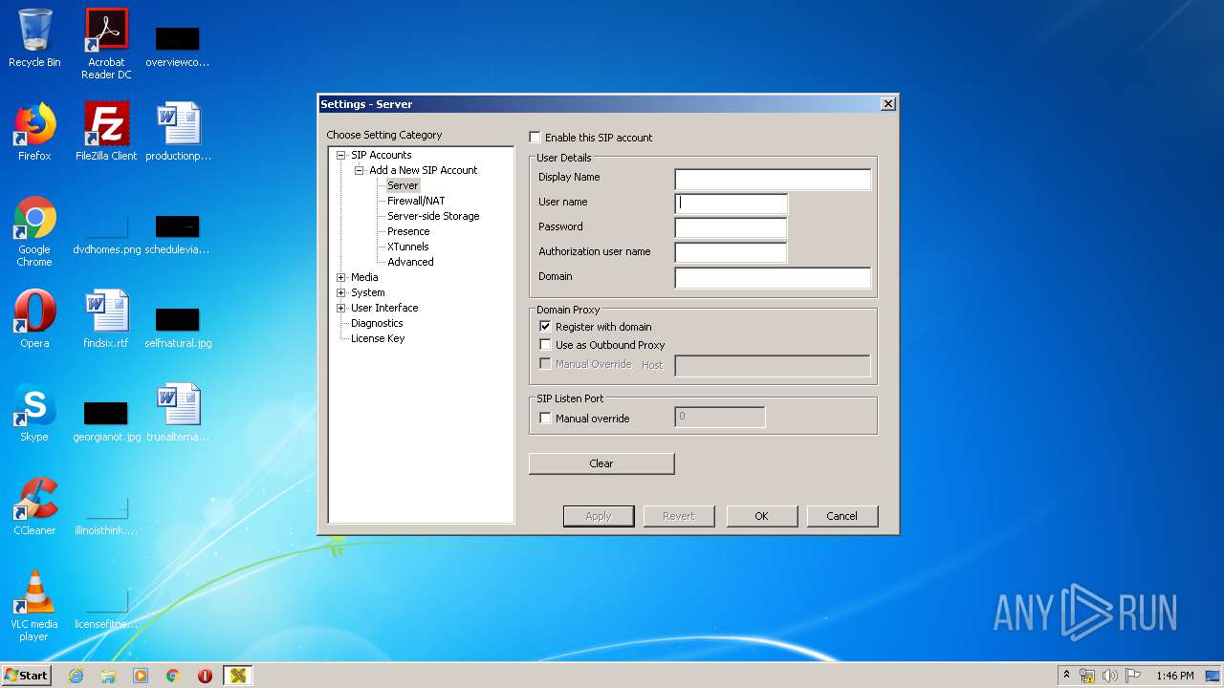Click the Display Name input field
The image size is (1224, 688).
click(x=773, y=179)
